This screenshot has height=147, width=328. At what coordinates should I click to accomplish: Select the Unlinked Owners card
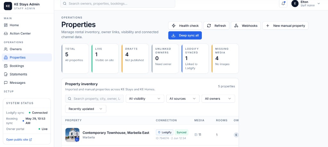point(165,59)
